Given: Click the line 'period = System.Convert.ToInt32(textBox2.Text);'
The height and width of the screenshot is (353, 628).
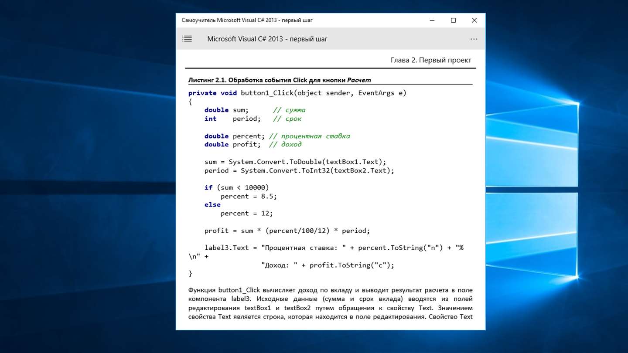Looking at the screenshot, I should click(x=299, y=170).
